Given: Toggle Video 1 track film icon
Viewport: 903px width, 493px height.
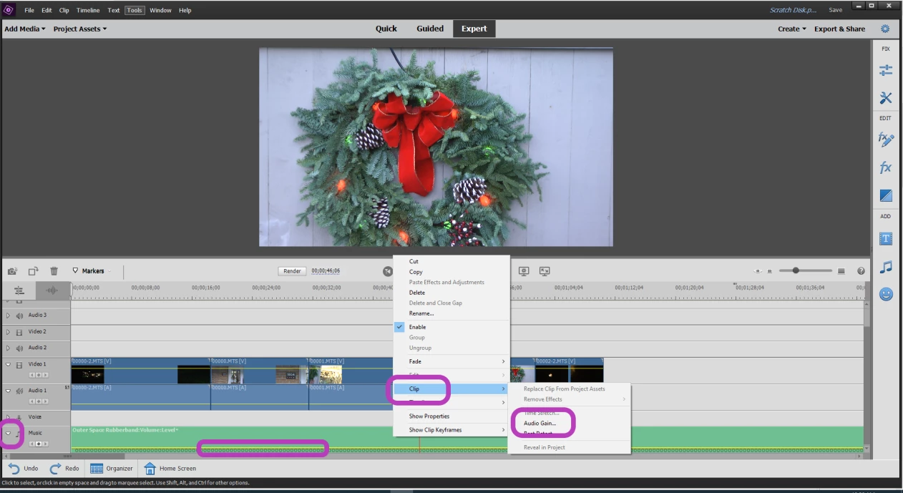Looking at the screenshot, I should click(x=20, y=364).
